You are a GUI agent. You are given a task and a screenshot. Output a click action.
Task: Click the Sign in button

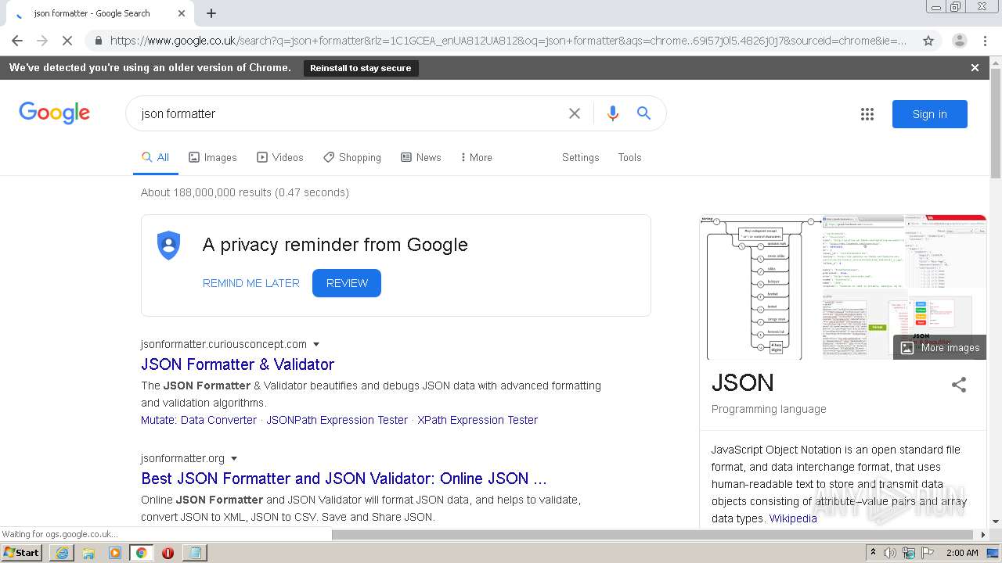coord(930,114)
